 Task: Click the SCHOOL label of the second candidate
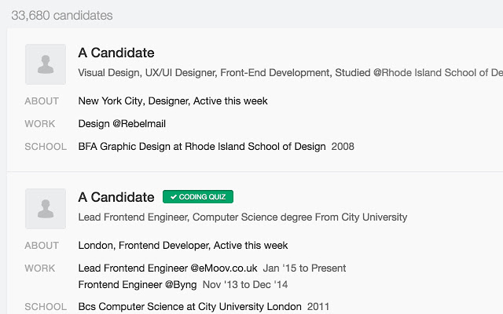(45, 306)
